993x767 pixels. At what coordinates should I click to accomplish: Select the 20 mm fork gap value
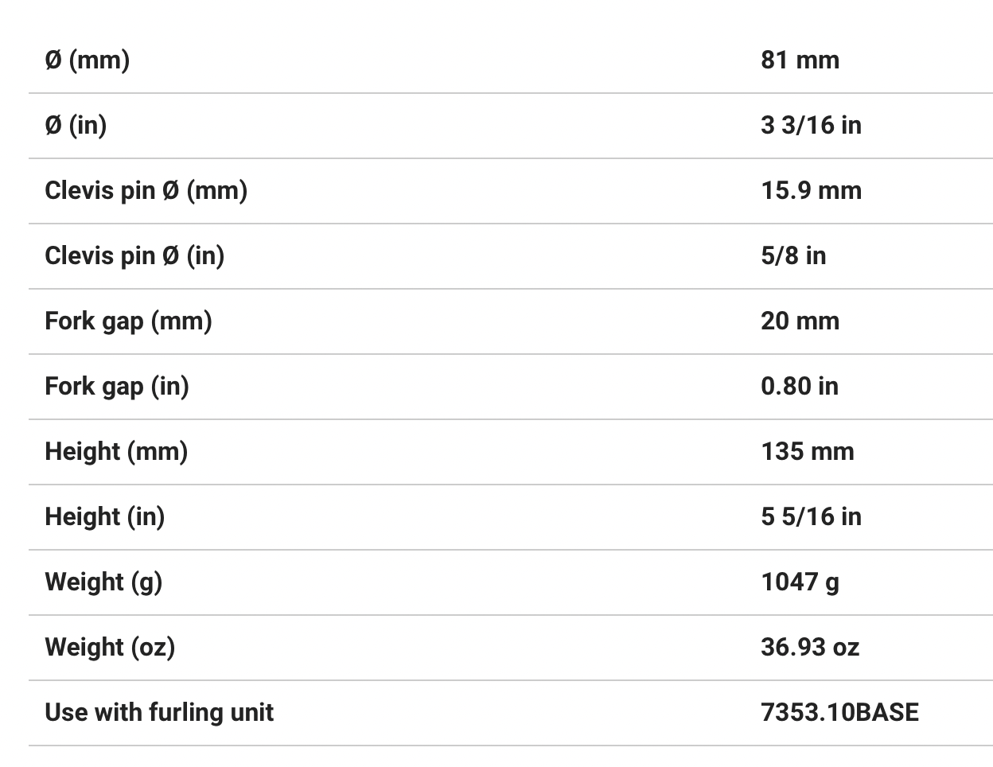[800, 321]
